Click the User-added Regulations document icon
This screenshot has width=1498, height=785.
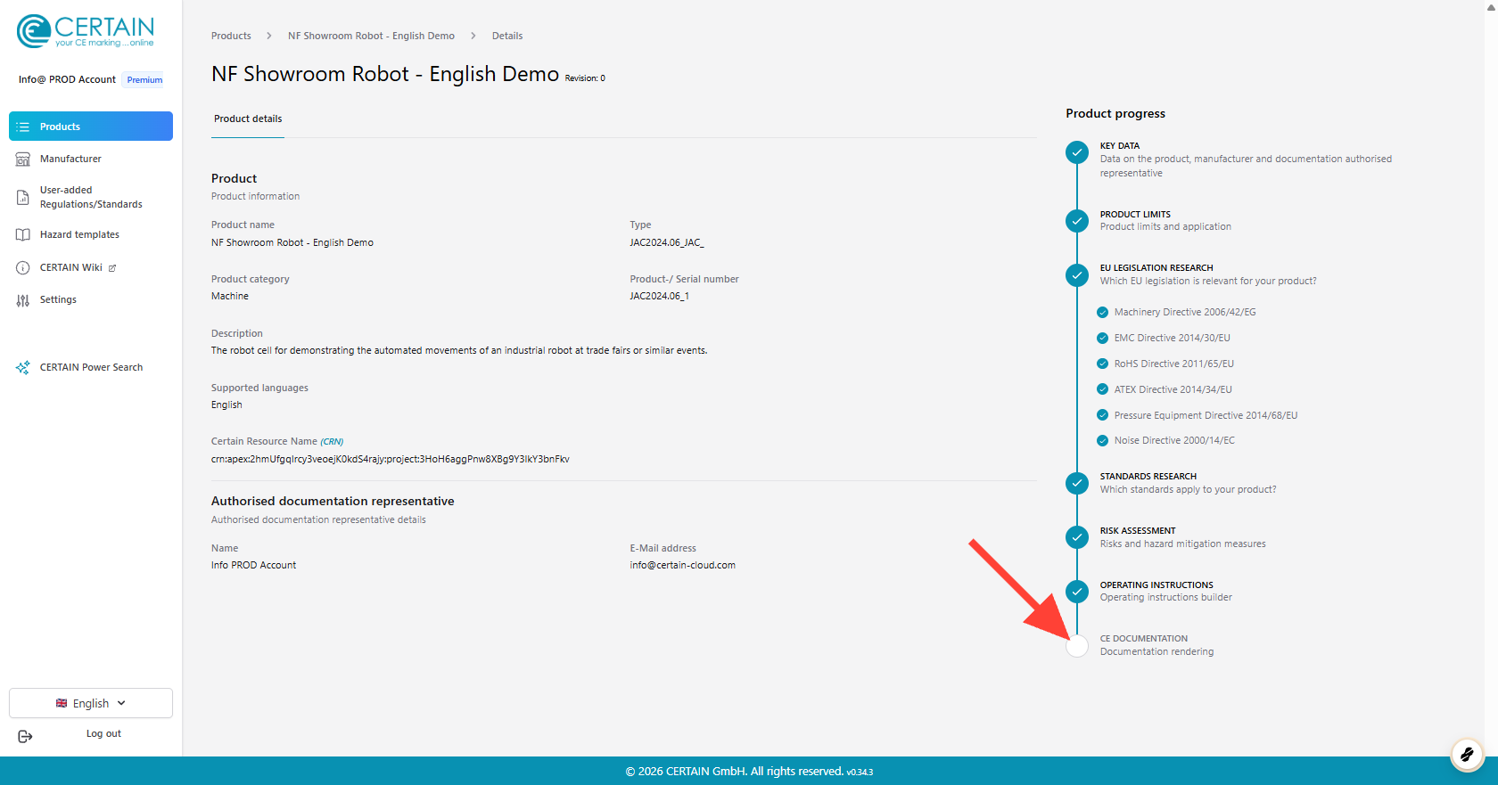(23, 198)
